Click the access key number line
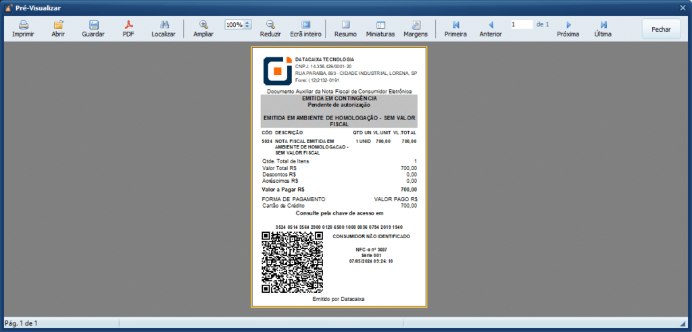 (339, 227)
